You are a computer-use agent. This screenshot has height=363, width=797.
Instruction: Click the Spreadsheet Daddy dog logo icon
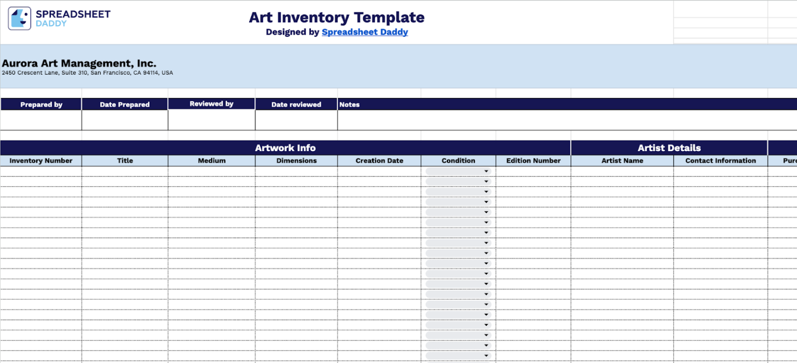[x=19, y=17]
